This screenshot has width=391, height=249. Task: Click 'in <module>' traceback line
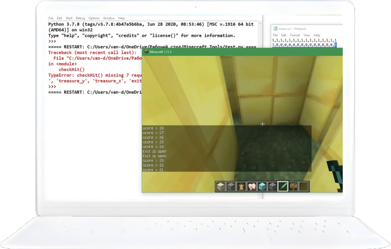(x=62, y=64)
